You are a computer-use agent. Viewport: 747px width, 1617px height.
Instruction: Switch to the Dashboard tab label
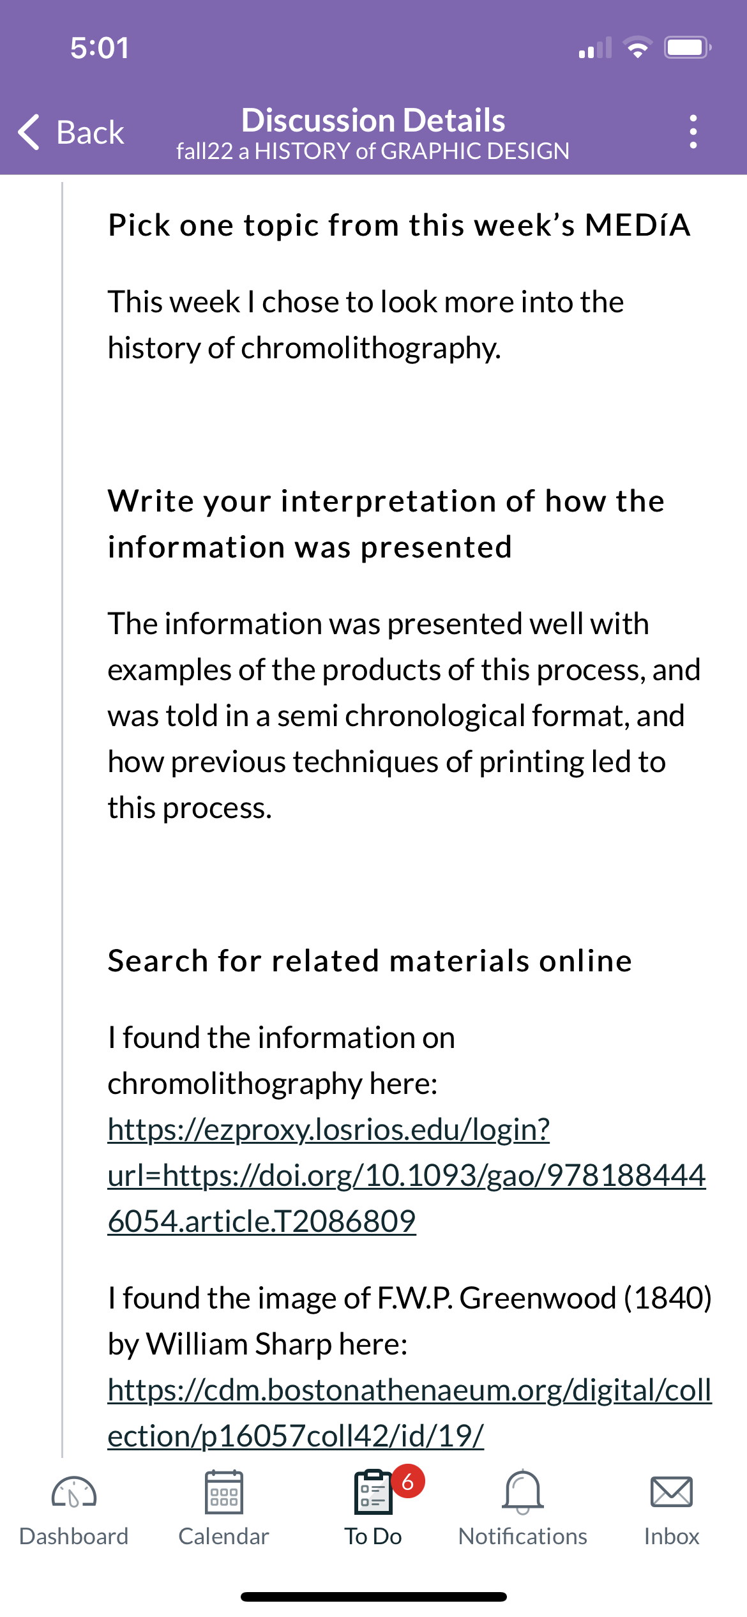click(74, 1536)
